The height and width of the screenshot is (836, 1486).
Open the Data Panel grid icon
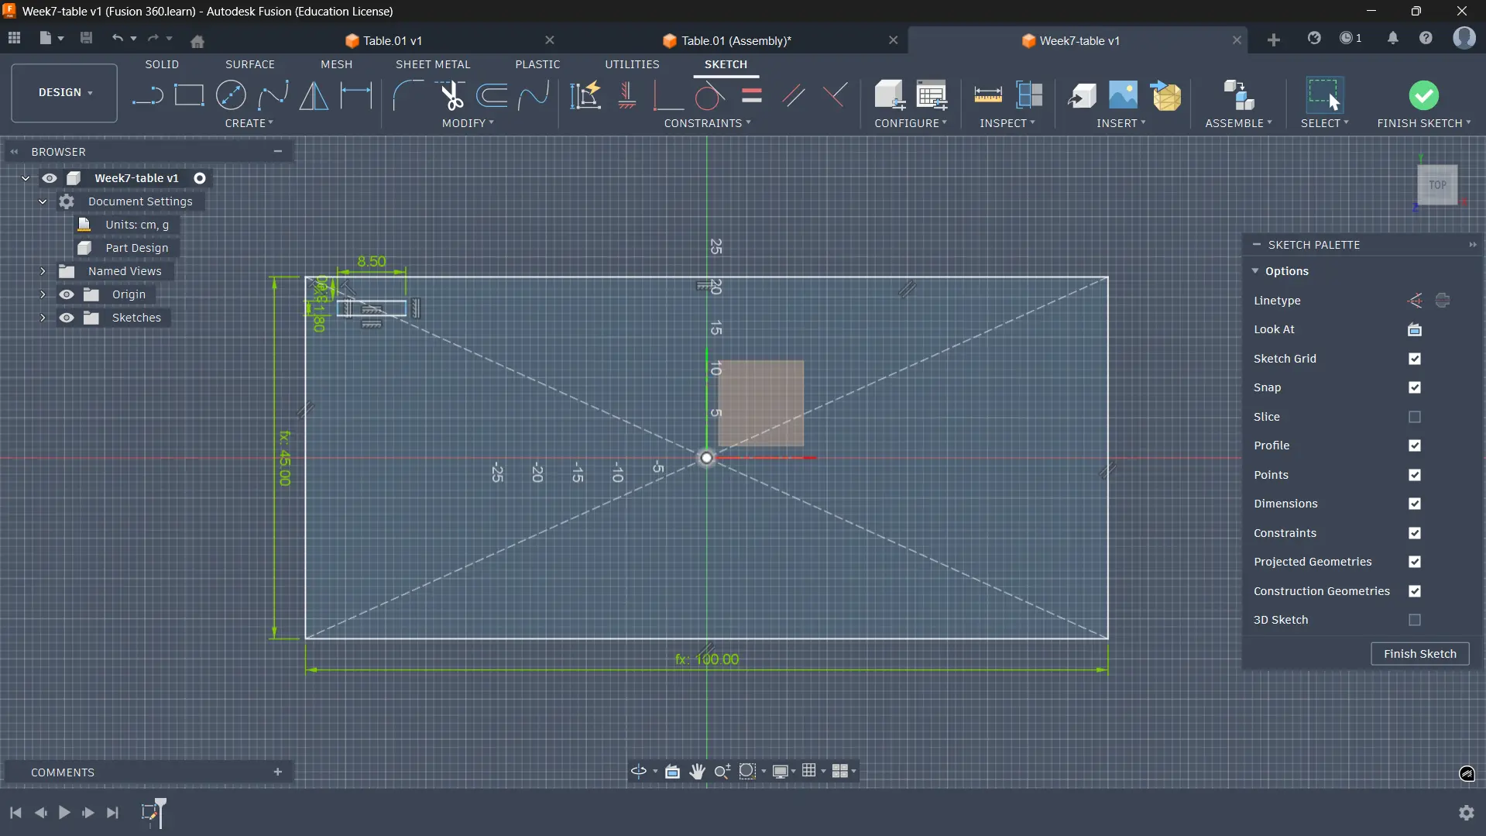pos(14,38)
